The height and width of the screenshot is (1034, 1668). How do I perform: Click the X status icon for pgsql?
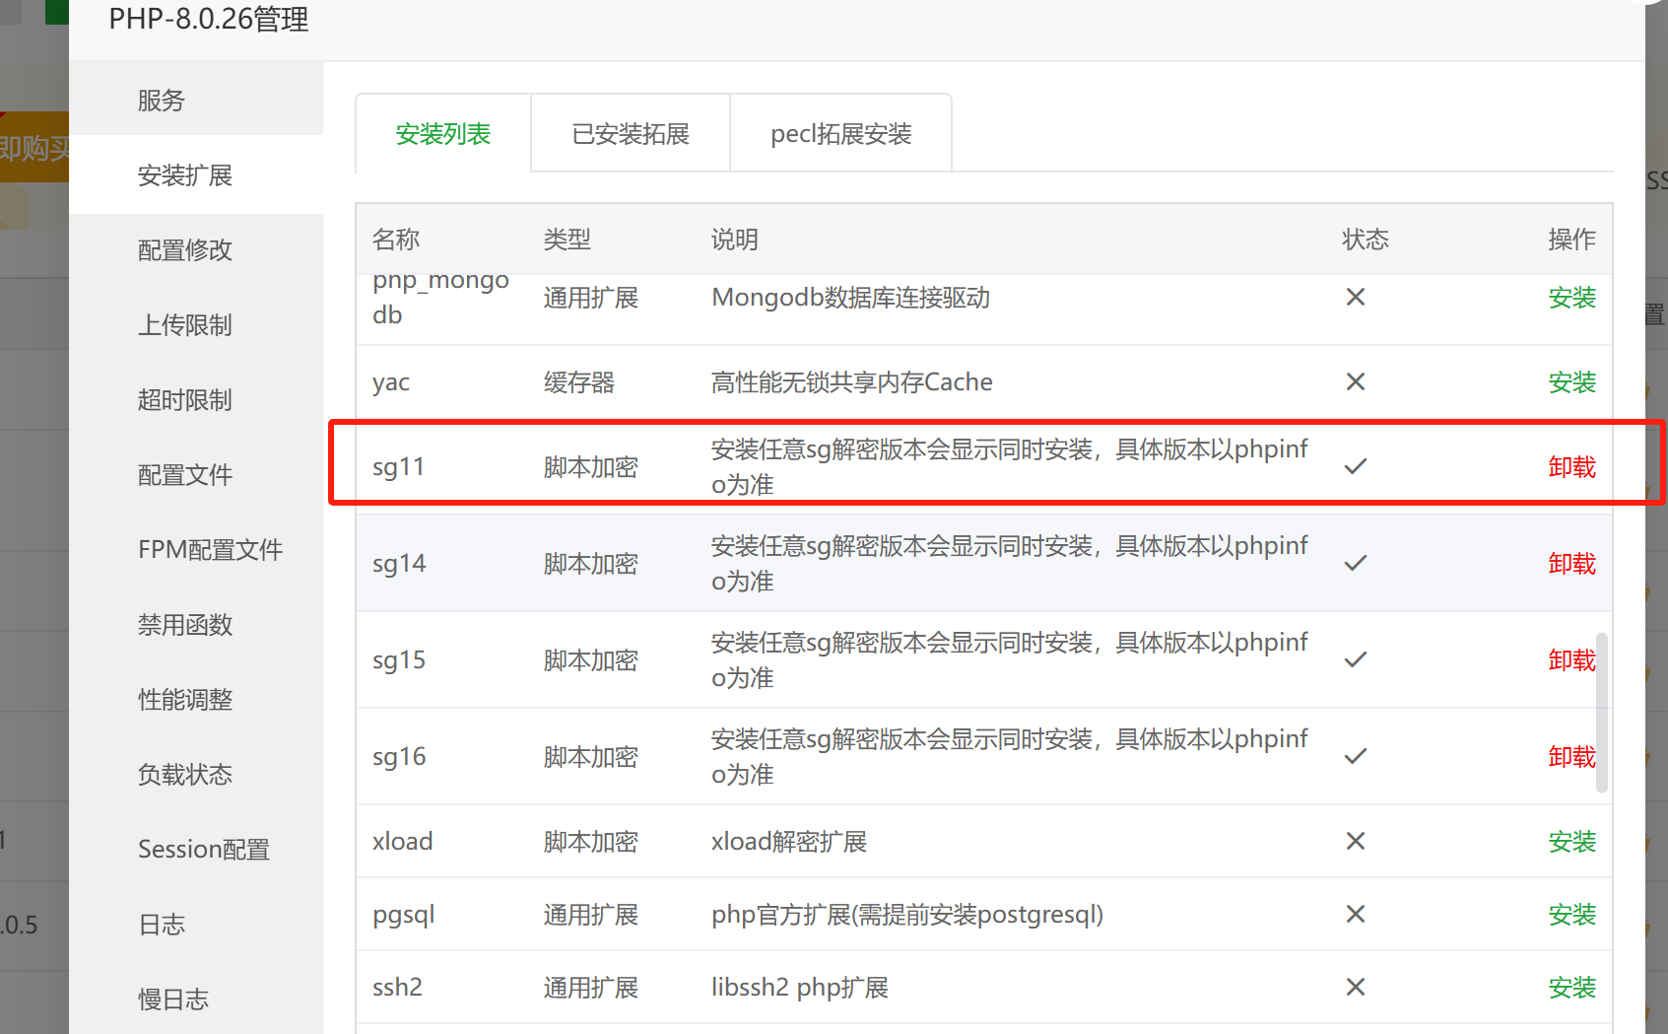tap(1356, 914)
